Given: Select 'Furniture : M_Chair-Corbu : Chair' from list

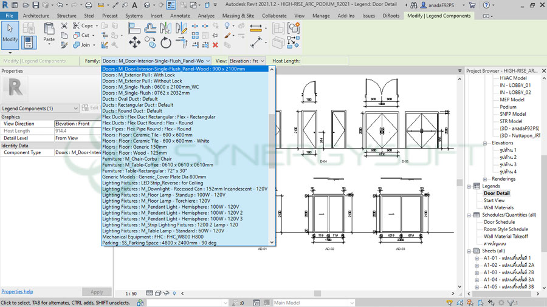Looking at the screenshot, I should [137, 159].
